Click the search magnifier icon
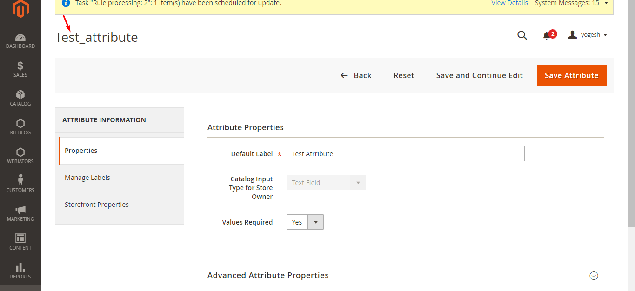635x291 pixels. (x=522, y=35)
